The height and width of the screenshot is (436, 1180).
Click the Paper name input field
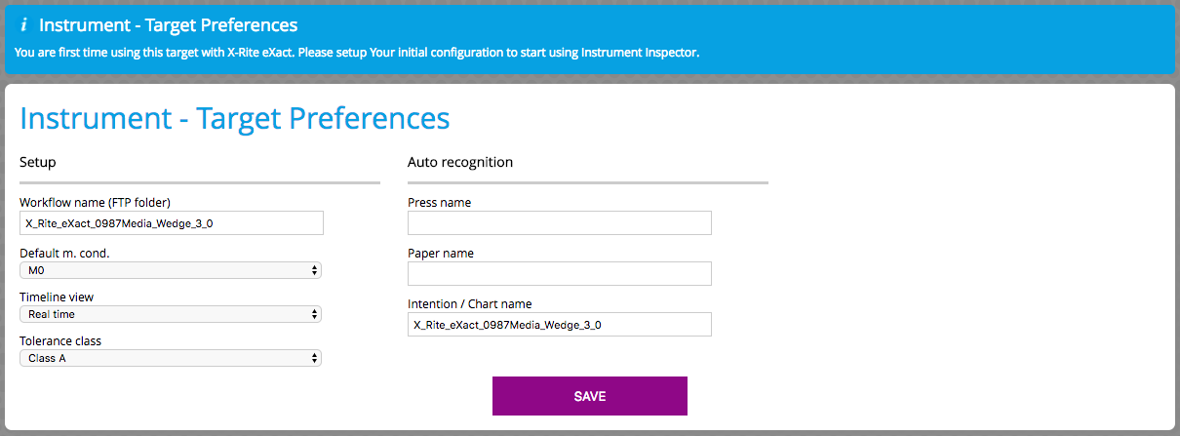pos(560,274)
